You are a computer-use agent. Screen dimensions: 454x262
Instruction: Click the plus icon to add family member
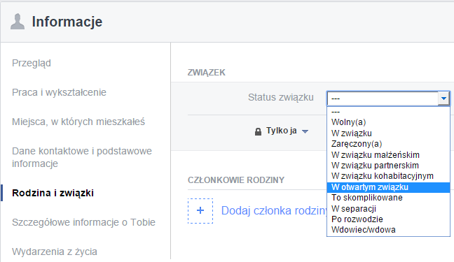pos(200,210)
